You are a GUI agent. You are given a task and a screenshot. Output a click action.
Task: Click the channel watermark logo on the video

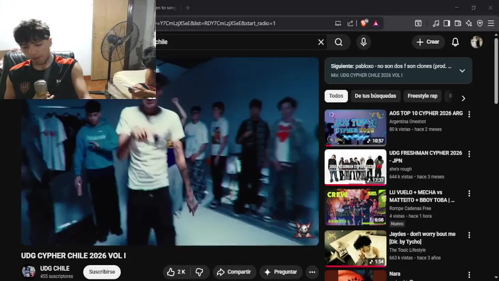coord(304,230)
